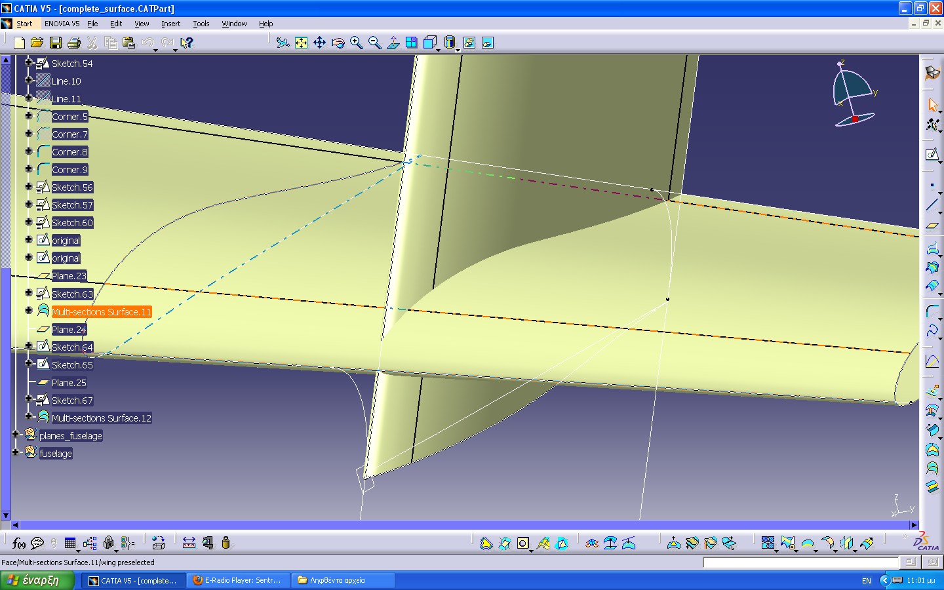Click the shading view mode cylinder icon
Screen dimensions: 944x590
(450, 43)
